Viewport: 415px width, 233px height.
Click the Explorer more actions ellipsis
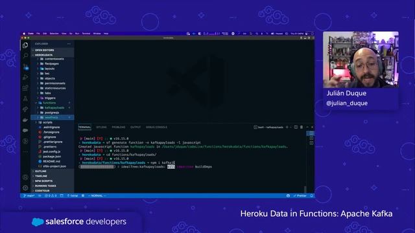click(69, 44)
